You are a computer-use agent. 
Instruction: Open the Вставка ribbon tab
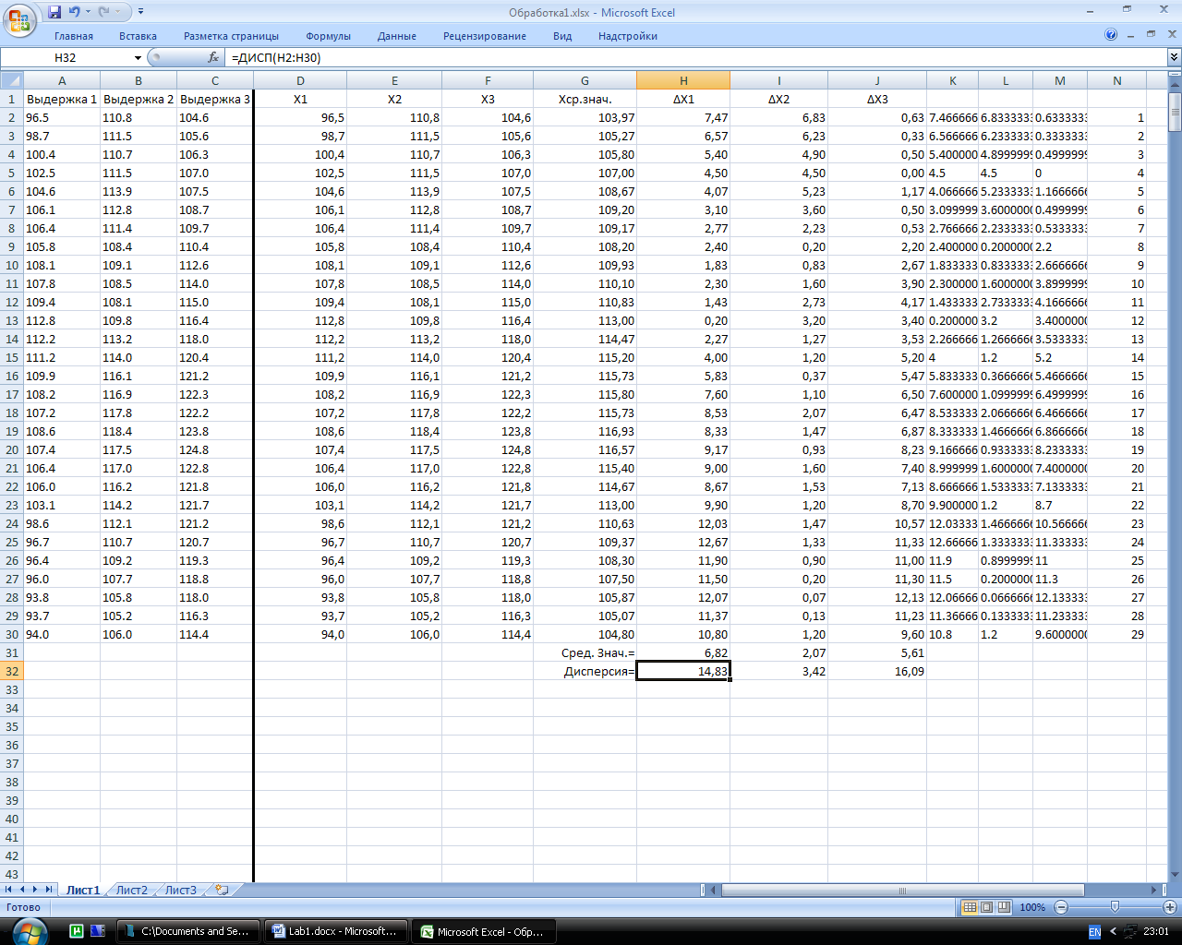pyautogui.click(x=138, y=36)
